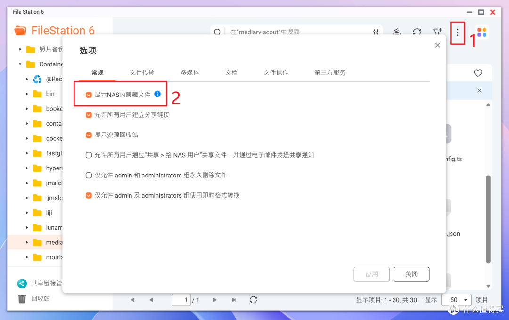Click the search magnifier icon
509x320 pixels.
pos(217,32)
